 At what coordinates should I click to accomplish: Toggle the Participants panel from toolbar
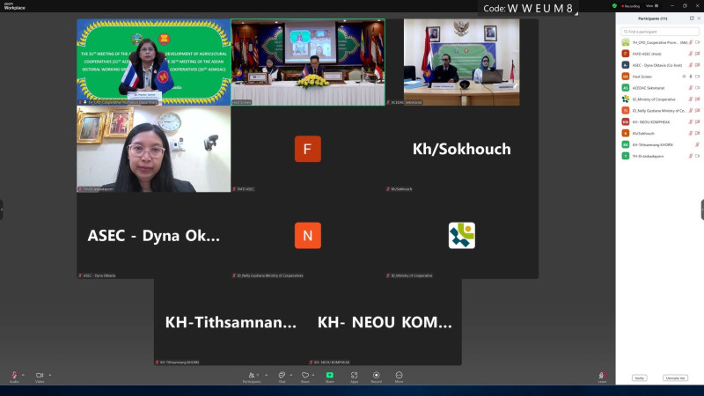click(x=252, y=377)
